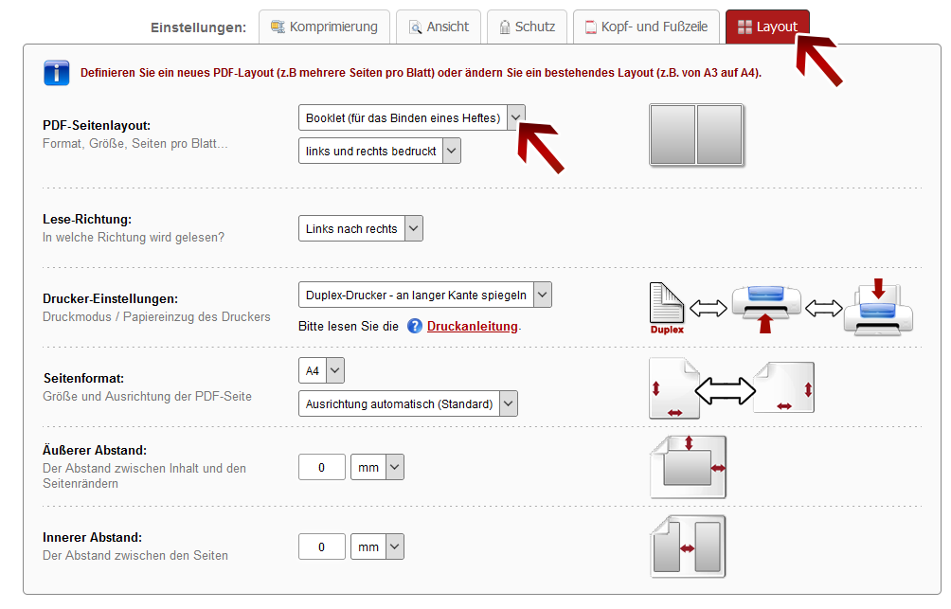951x609 pixels.
Task: Click the blue question mark help icon
Action: pyautogui.click(x=415, y=326)
